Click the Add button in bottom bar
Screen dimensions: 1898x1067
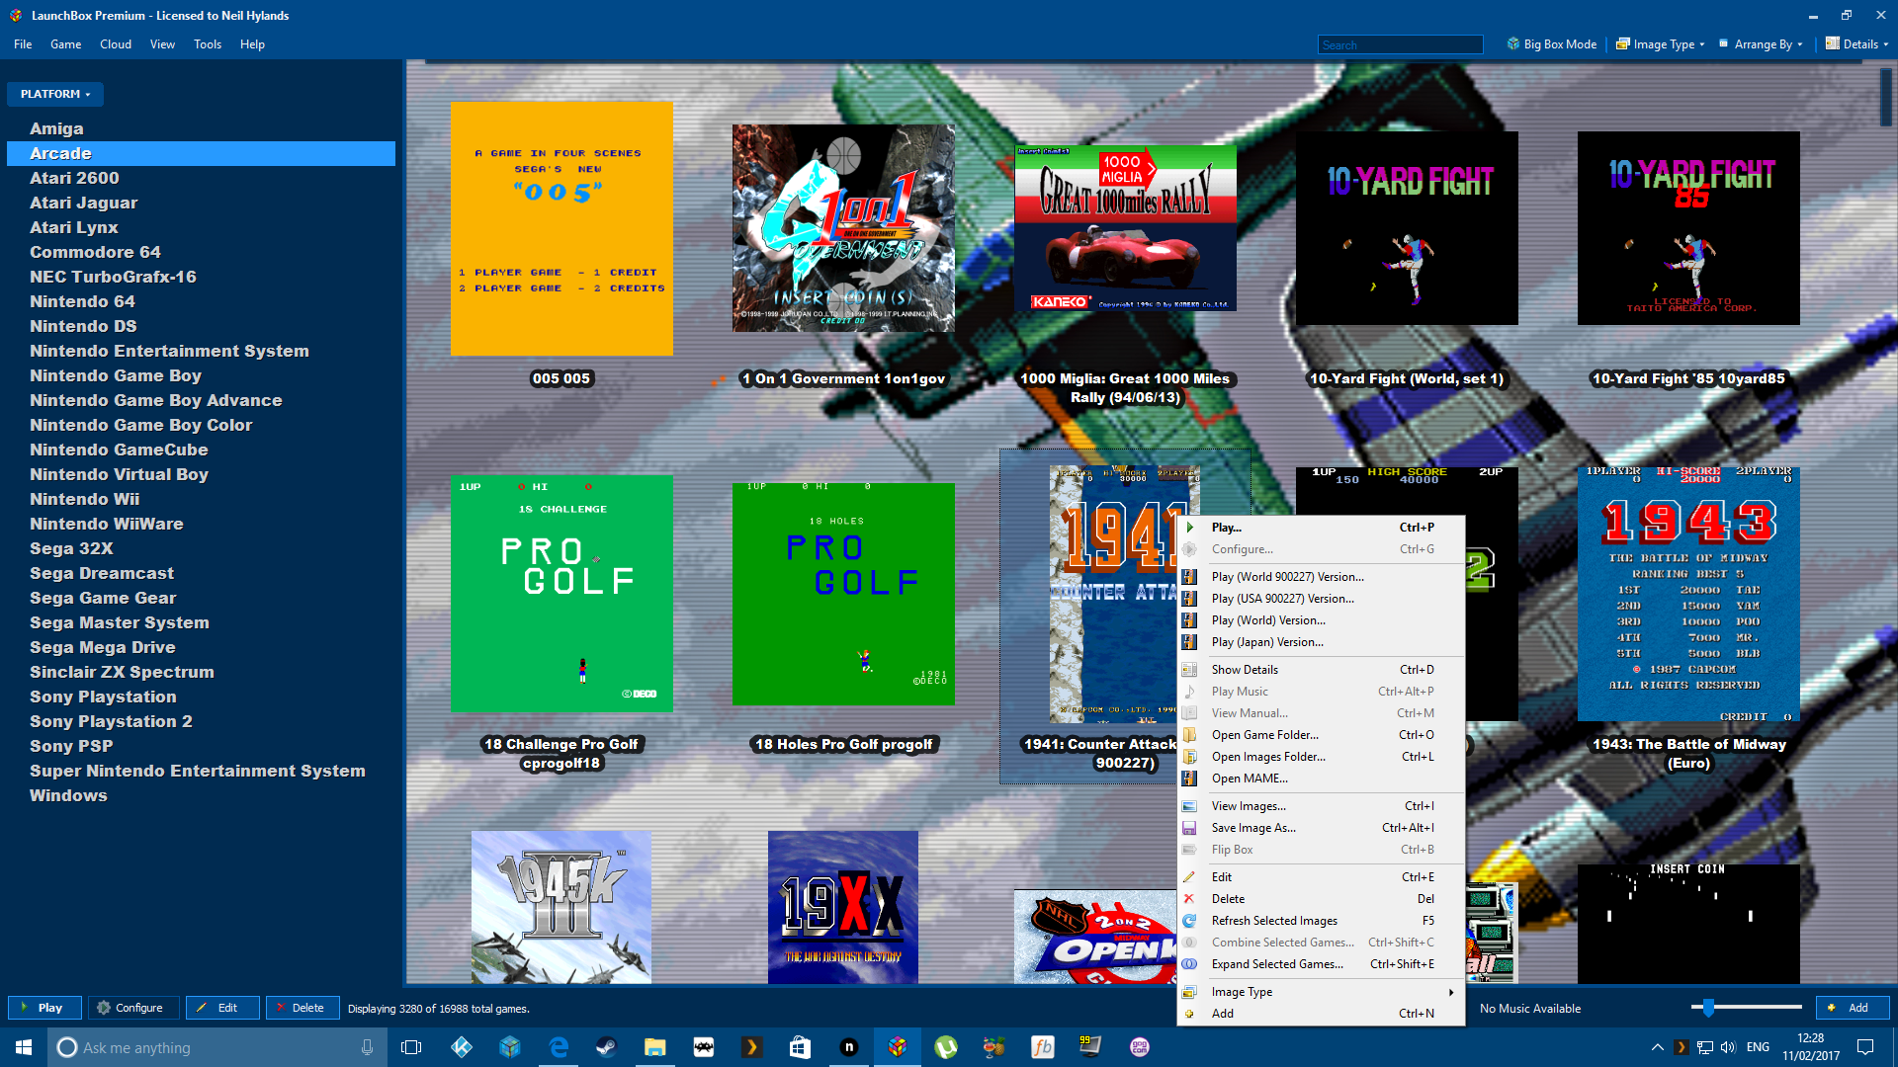tap(1853, 1008)
